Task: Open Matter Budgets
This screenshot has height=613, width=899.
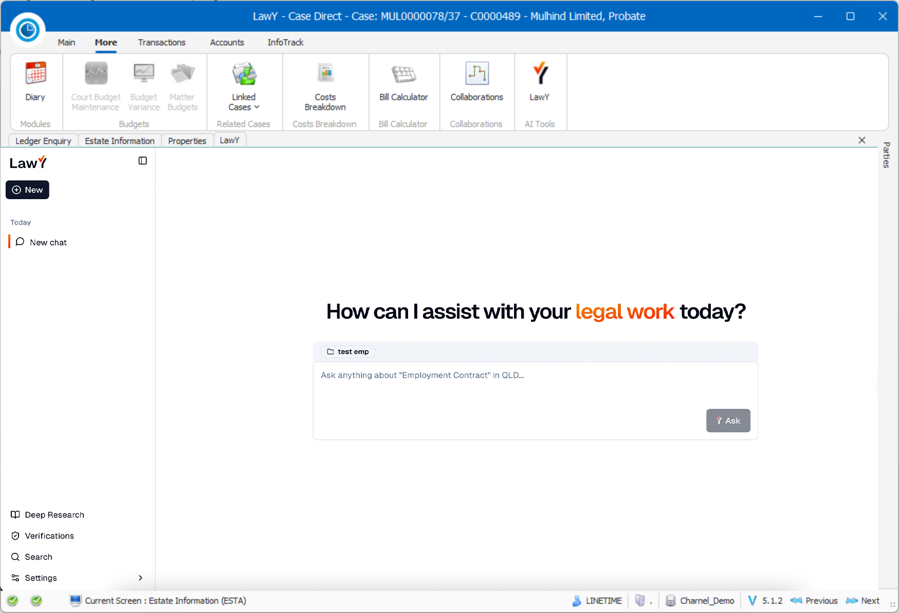Action: pyautogui.click(x=182, y=86)
